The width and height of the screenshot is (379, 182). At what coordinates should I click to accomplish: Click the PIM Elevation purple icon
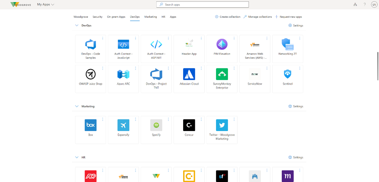[x=222, y=44]
